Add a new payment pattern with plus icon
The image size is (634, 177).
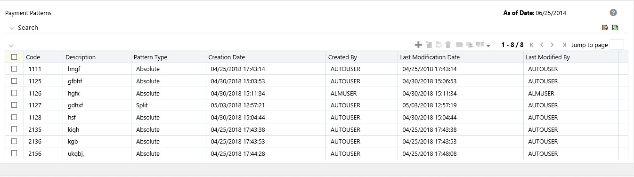418,45
